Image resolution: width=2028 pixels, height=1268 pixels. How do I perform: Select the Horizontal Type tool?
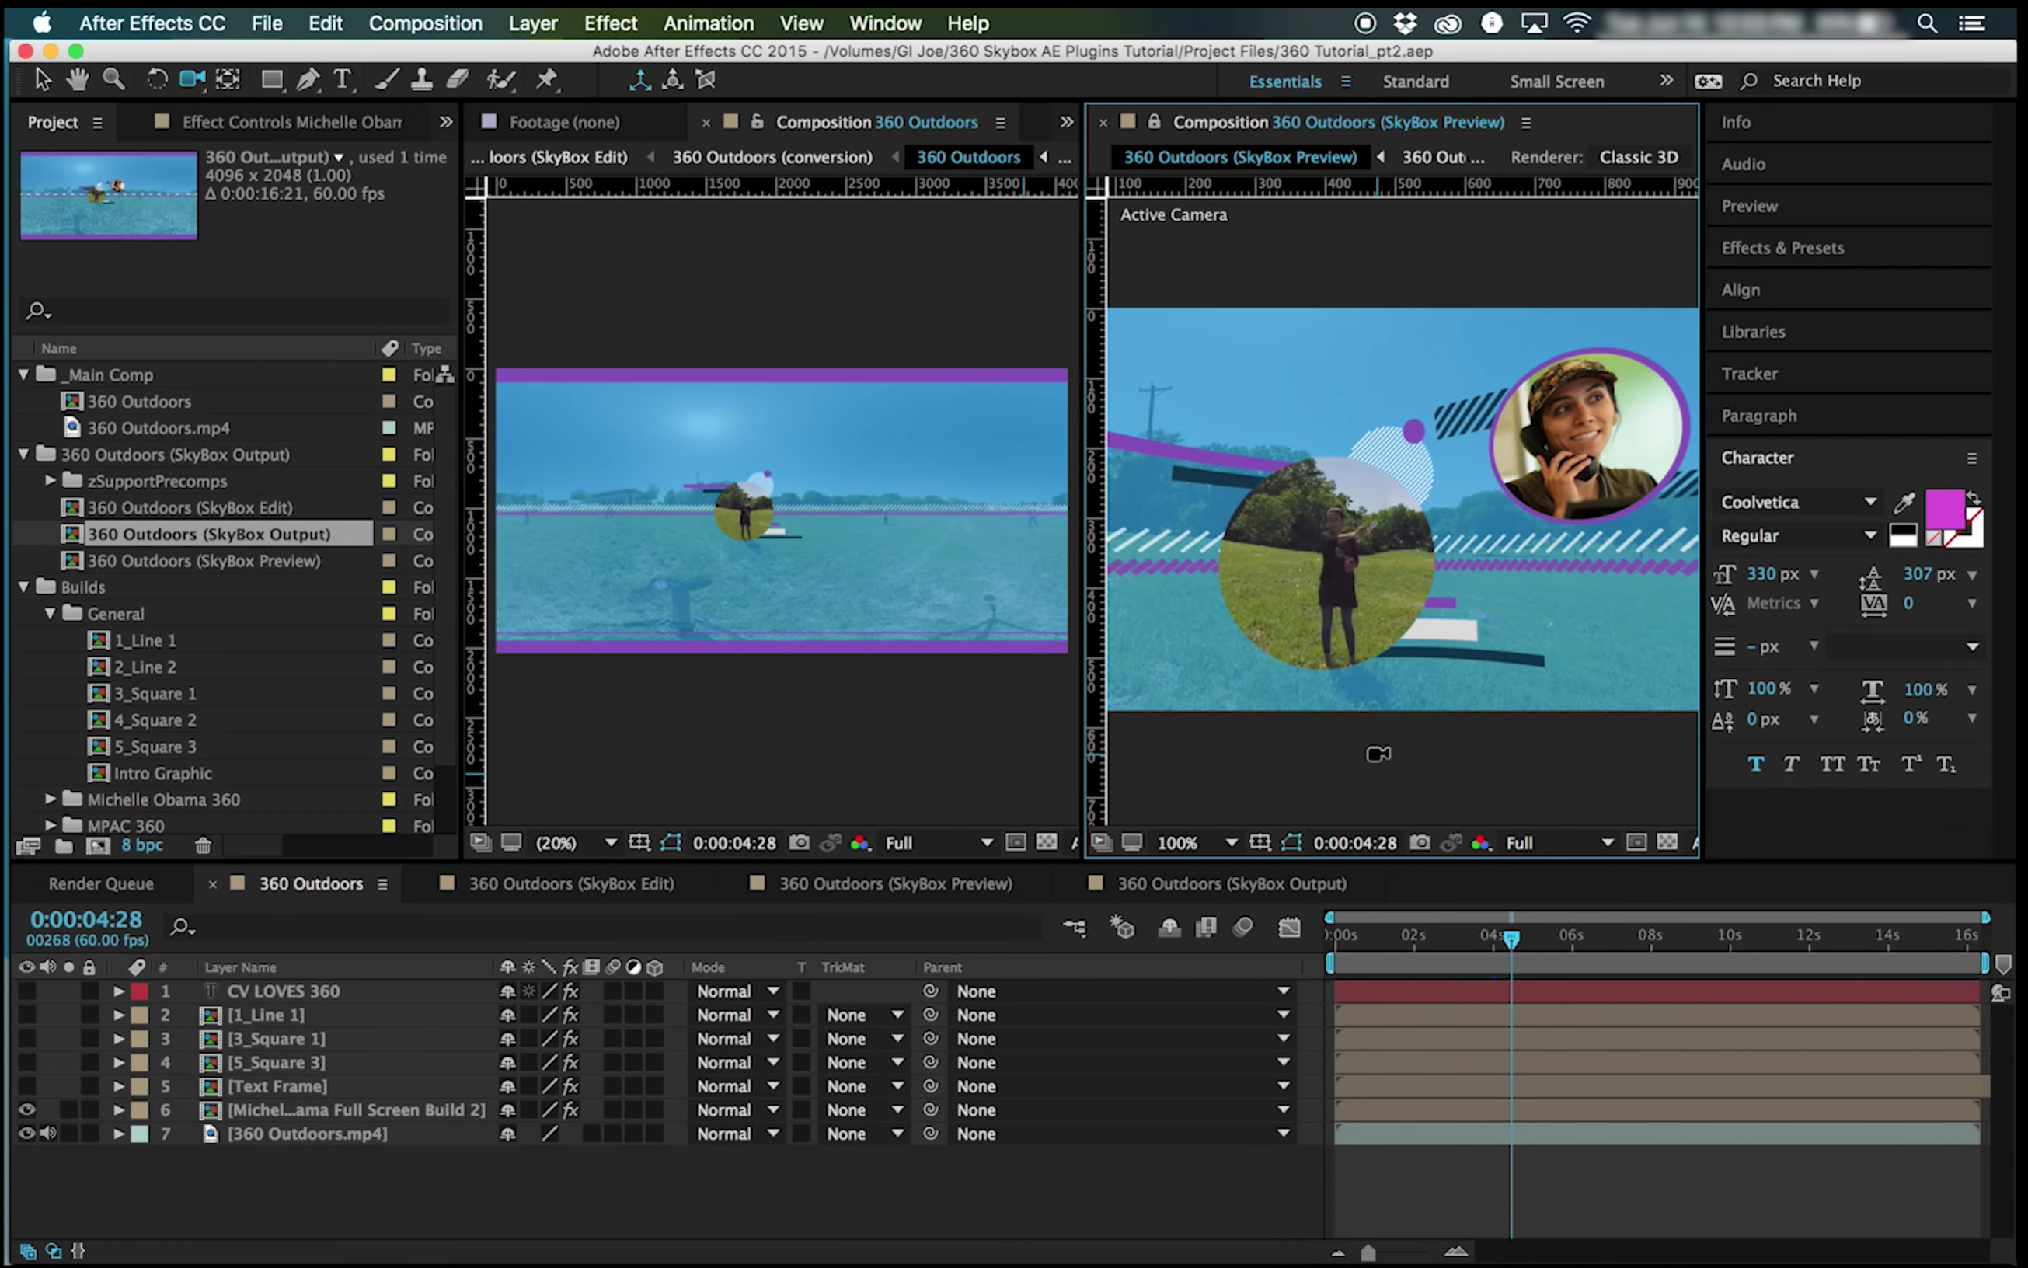[342, 80]
